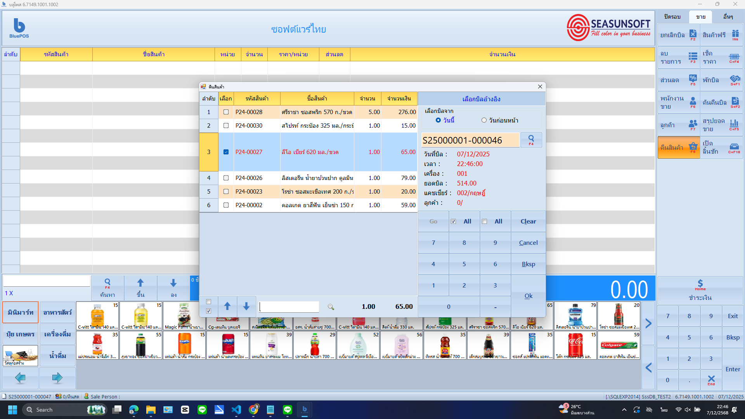Confirm the return with the Ok button
This screenshot has width=745, height=419.
[528, 296]
